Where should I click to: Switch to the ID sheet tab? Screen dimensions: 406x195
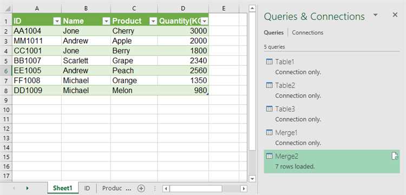pyautogui.click(x=87, y=189)
